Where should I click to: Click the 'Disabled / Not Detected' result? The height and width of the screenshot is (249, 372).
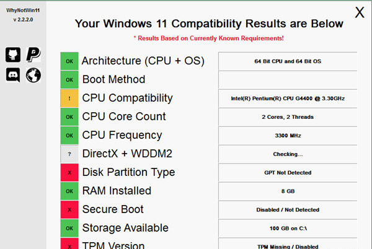(288, 209)
